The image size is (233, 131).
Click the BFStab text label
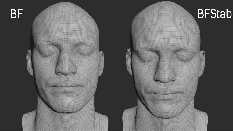click(x=215, y=14)
